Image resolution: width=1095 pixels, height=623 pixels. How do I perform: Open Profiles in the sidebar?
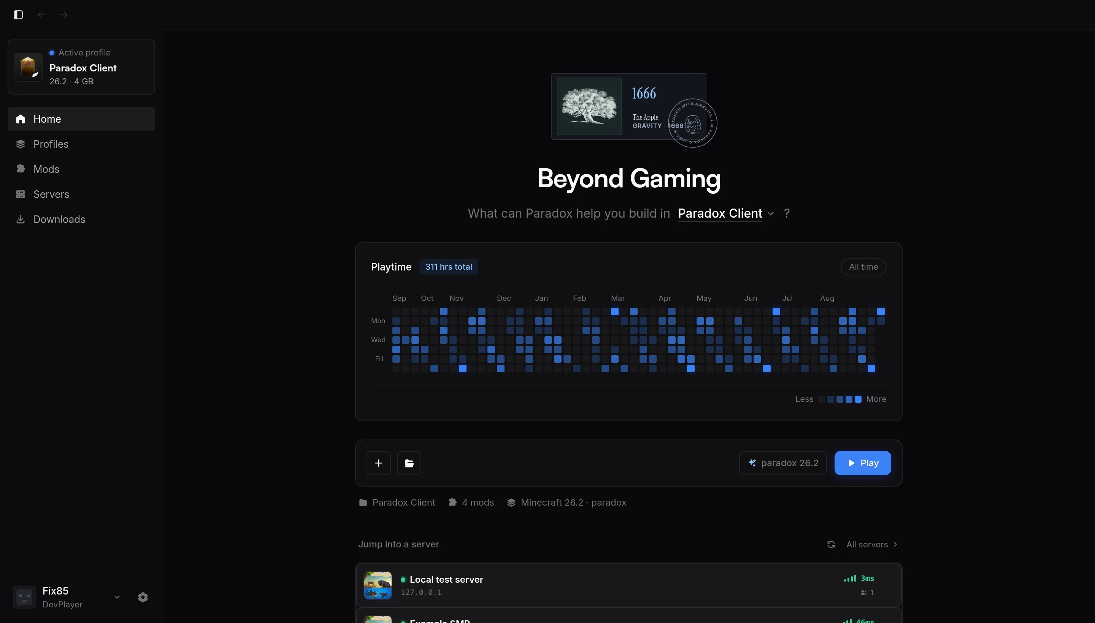tap(81, 144)
